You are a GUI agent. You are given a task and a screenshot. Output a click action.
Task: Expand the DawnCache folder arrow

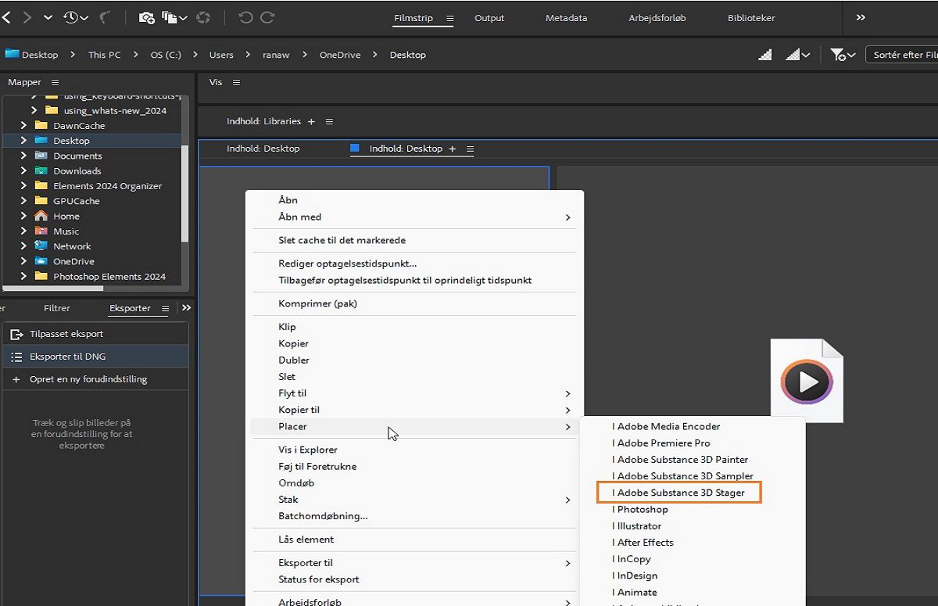point(23,125)
